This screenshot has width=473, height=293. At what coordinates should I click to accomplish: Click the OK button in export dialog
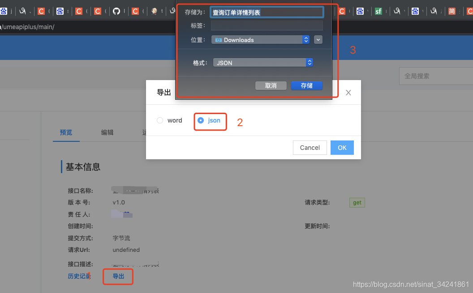[342, 148]
